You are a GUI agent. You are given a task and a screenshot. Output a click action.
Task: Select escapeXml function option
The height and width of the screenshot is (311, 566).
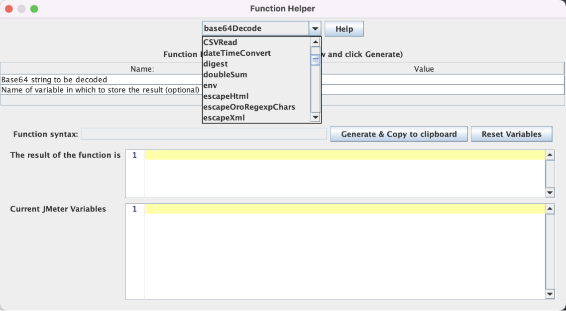coord(224,118)
